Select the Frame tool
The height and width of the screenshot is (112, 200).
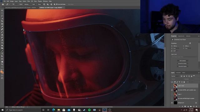2,24
